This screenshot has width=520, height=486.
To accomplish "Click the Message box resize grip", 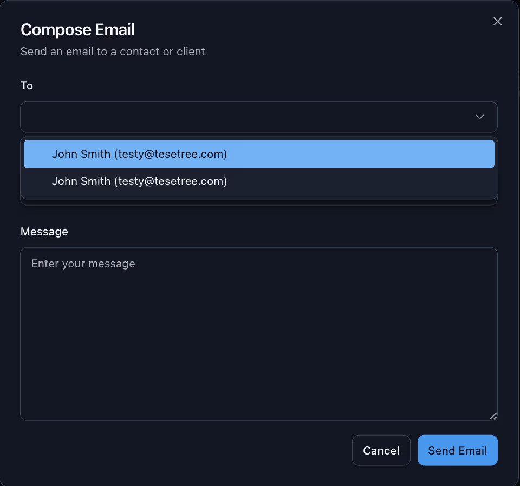I will [x=493, y=416].
